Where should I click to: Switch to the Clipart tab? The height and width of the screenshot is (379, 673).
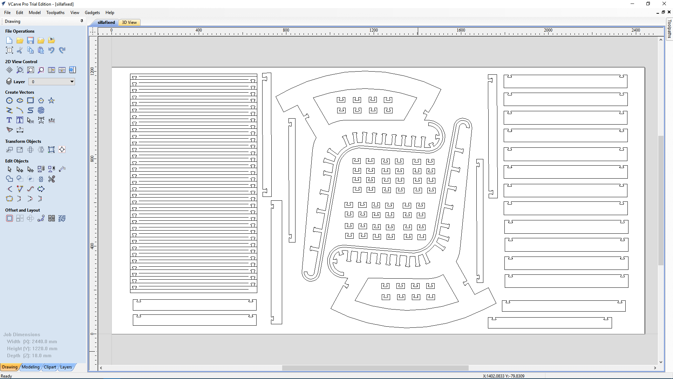[x=50, y=367]
